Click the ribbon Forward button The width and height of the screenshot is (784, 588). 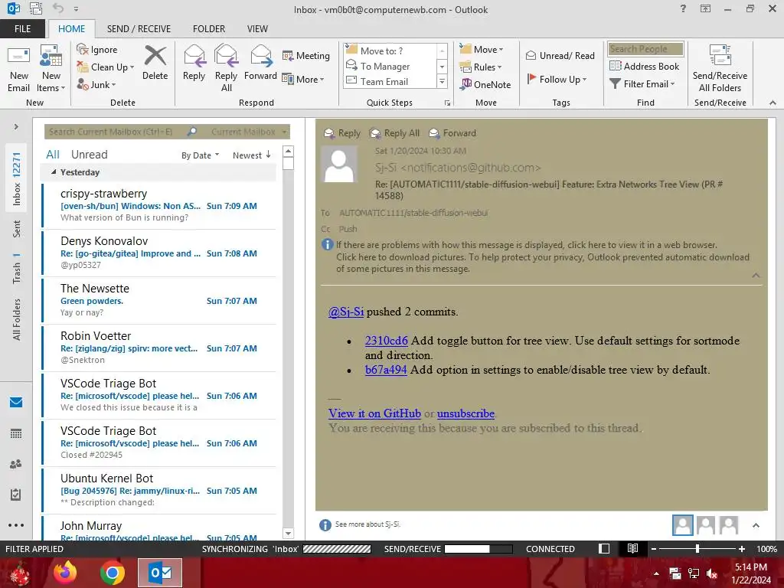260,63
